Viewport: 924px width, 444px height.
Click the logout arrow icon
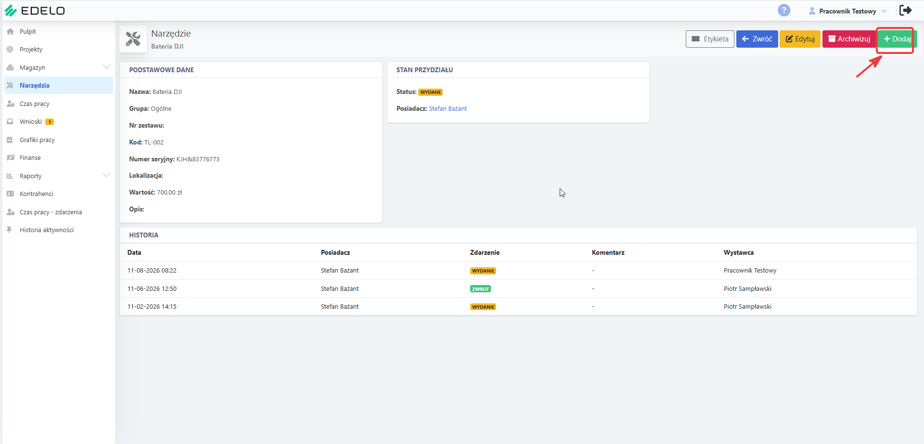[906, 10]
